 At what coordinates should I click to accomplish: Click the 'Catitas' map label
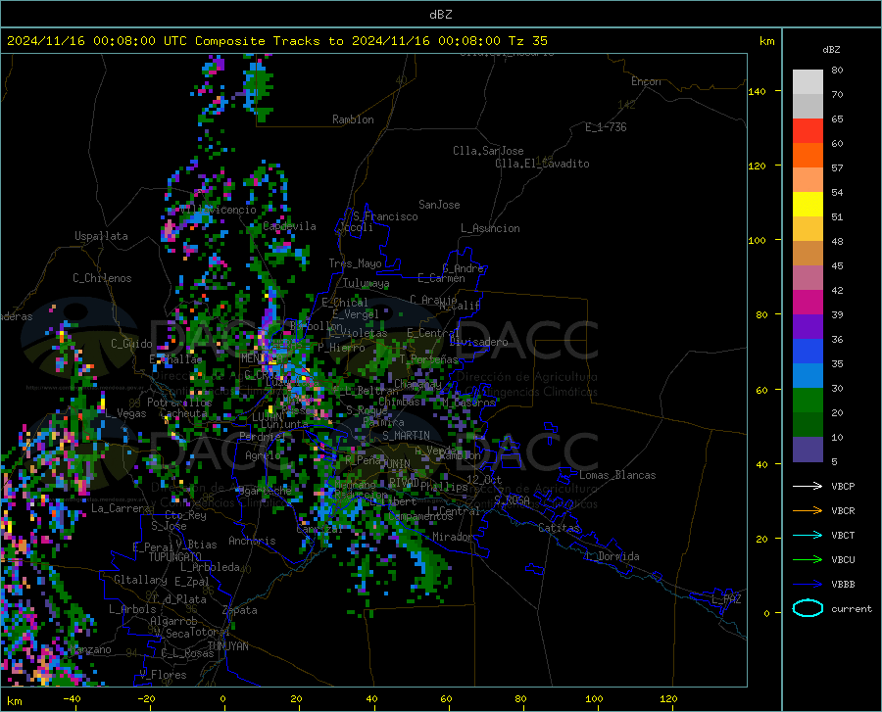point(559,528)
